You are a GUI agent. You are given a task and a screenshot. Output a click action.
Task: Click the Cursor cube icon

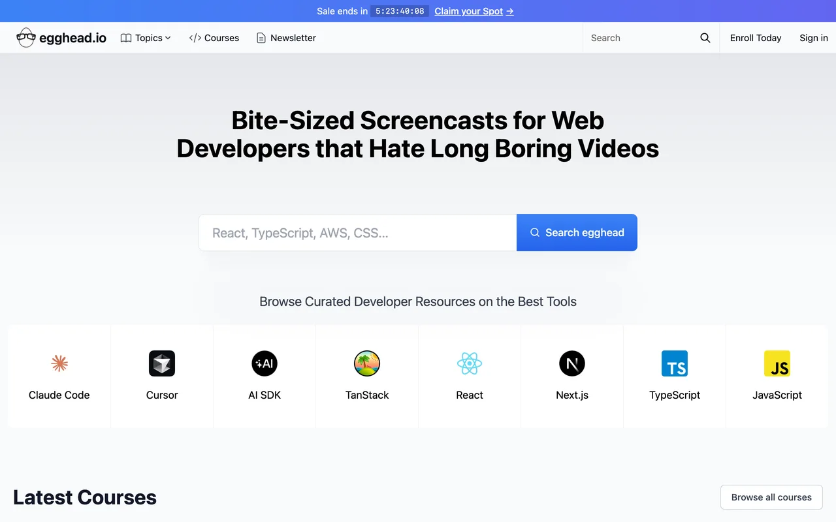(x=162, y=363)
